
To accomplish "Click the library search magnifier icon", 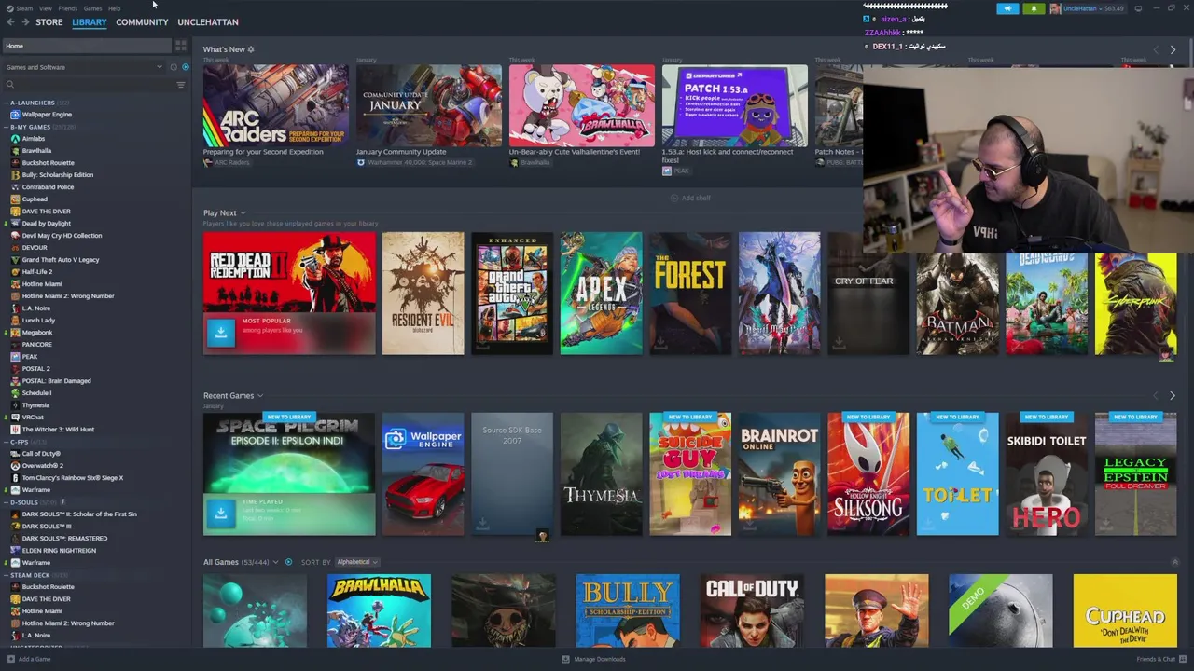I will pyautogui.click(x=10, y=85).
